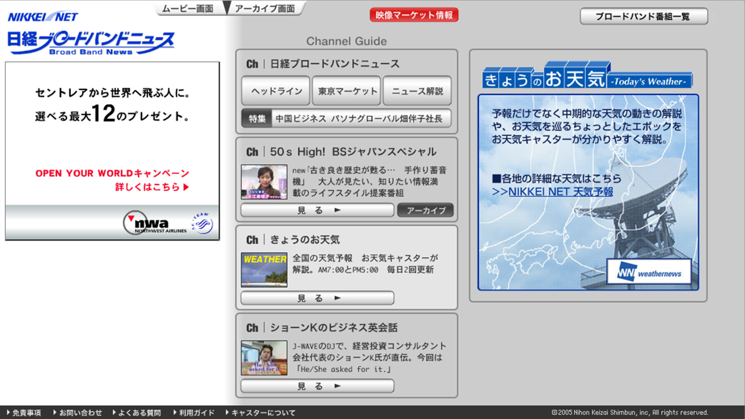Click the きょうのお天気 channel heading
This screenshot has height=419, width=745.
pos(305,240)
